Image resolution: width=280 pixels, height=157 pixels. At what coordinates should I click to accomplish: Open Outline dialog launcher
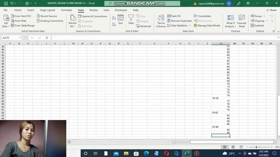coord(273,31)
